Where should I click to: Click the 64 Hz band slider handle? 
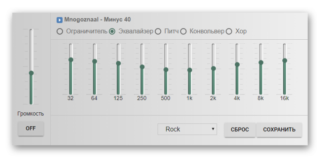[x=94, y=61]
